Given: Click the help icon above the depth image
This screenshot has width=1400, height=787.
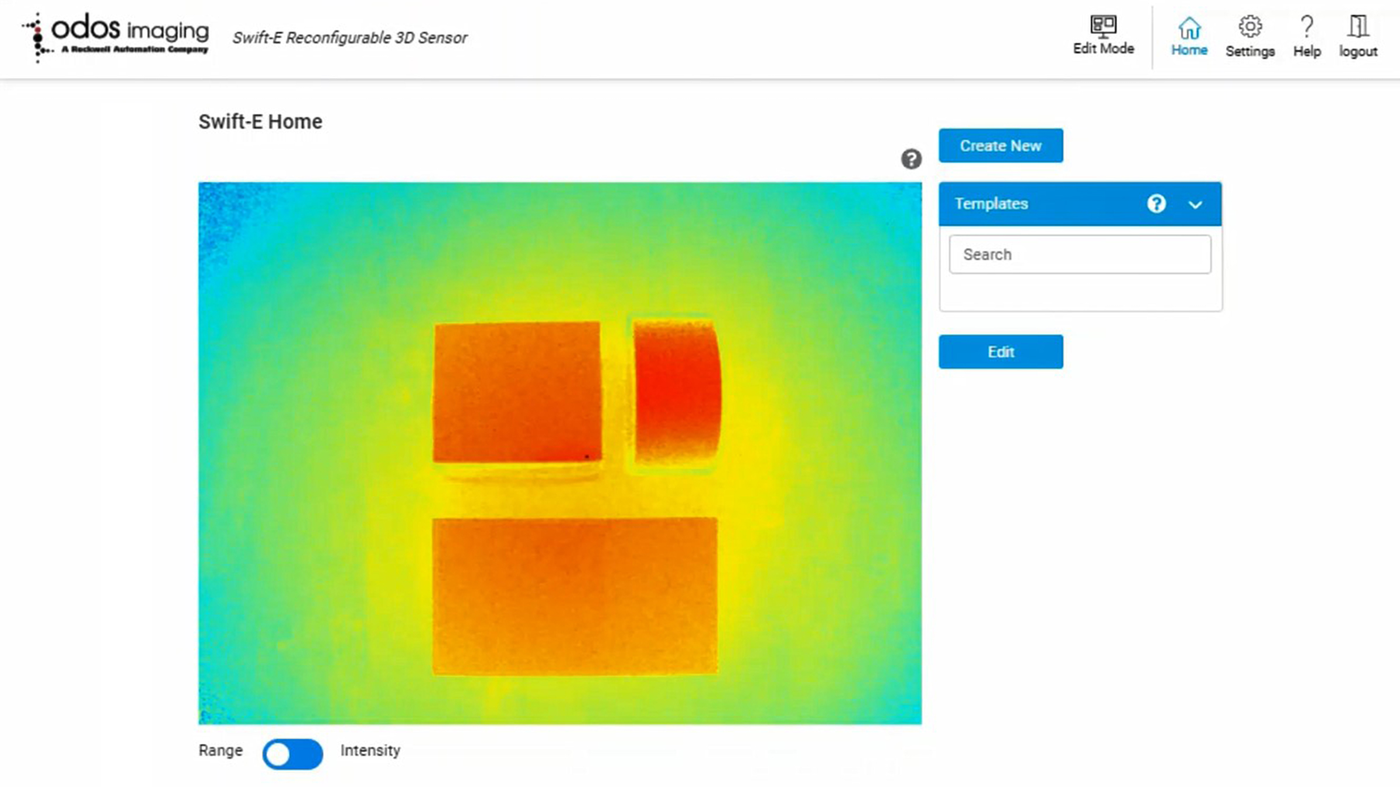Looking at the screenshot, I should 911,159.
